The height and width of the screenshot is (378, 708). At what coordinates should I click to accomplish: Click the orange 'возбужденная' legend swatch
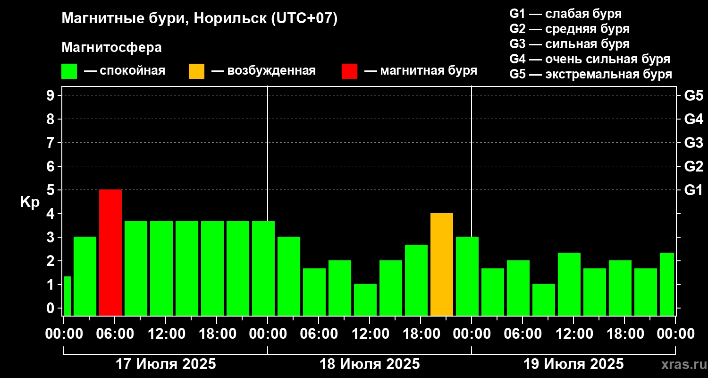[196, 71]
